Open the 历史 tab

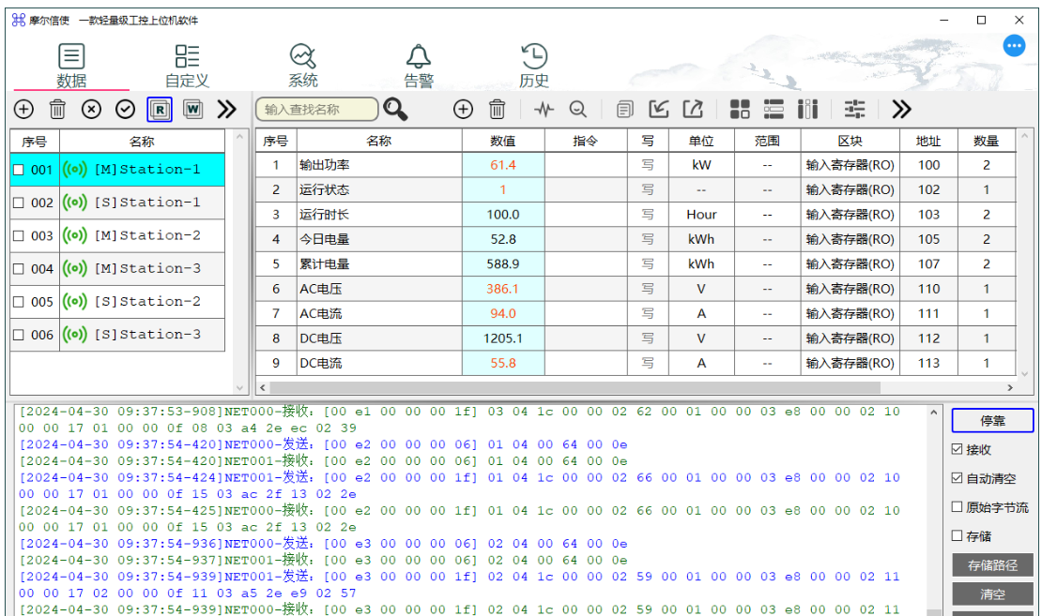point(533,66)
